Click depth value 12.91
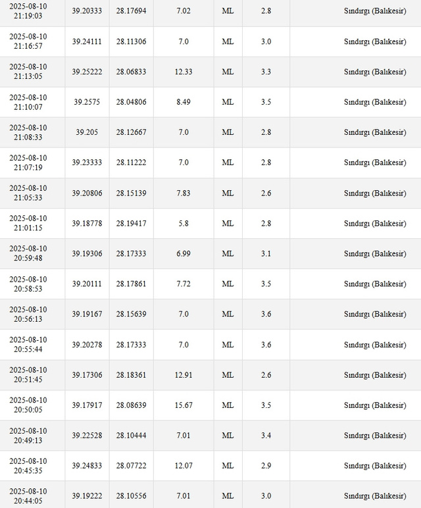421x508 pixels. coord(184,375)
